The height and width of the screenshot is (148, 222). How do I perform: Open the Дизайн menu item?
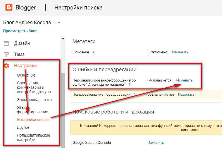click(x=22, y=43)
